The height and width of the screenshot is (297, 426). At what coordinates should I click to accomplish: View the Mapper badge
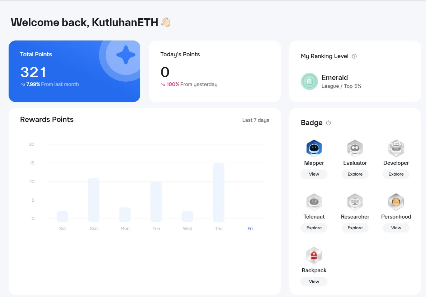point(314,174)
